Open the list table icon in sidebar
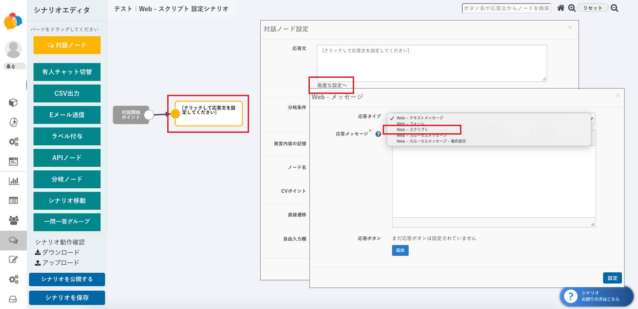 13,200
